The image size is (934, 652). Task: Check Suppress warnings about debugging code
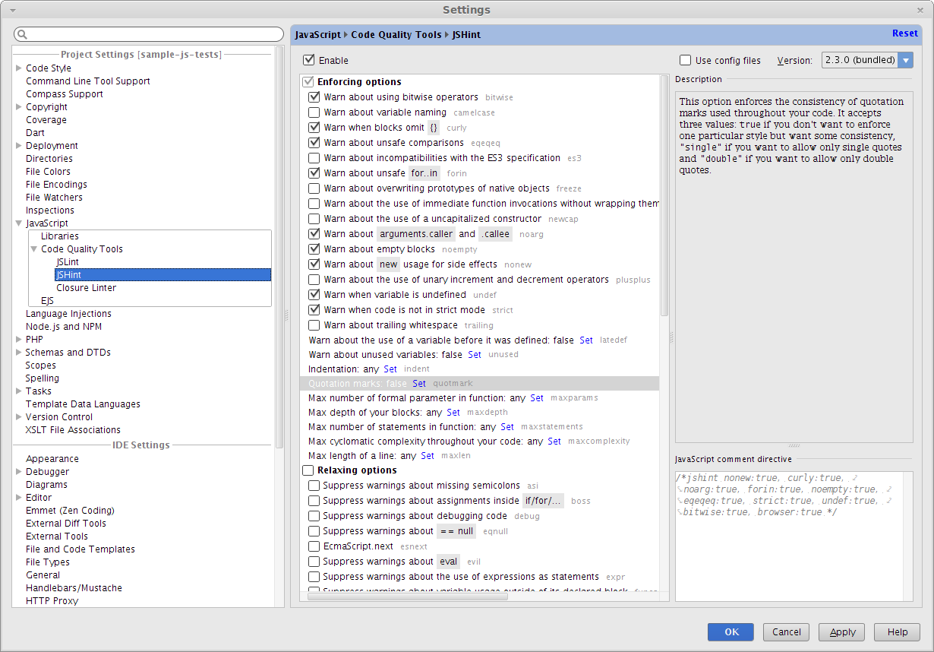[x=314, y=516]
